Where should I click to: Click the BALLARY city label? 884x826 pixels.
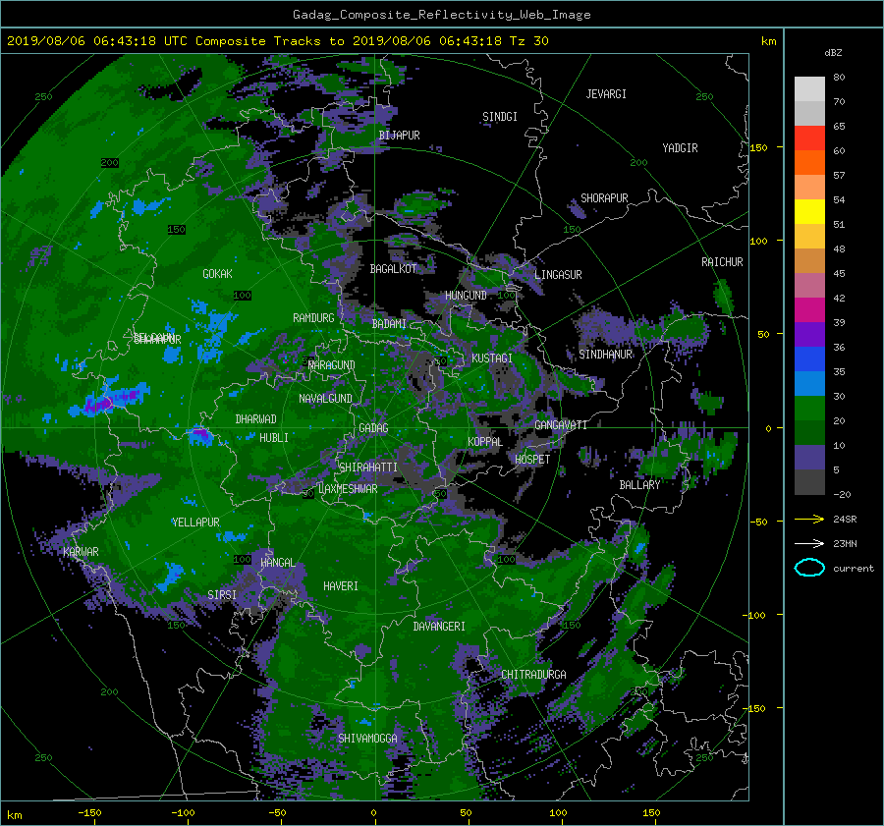(x=639, y=485)
